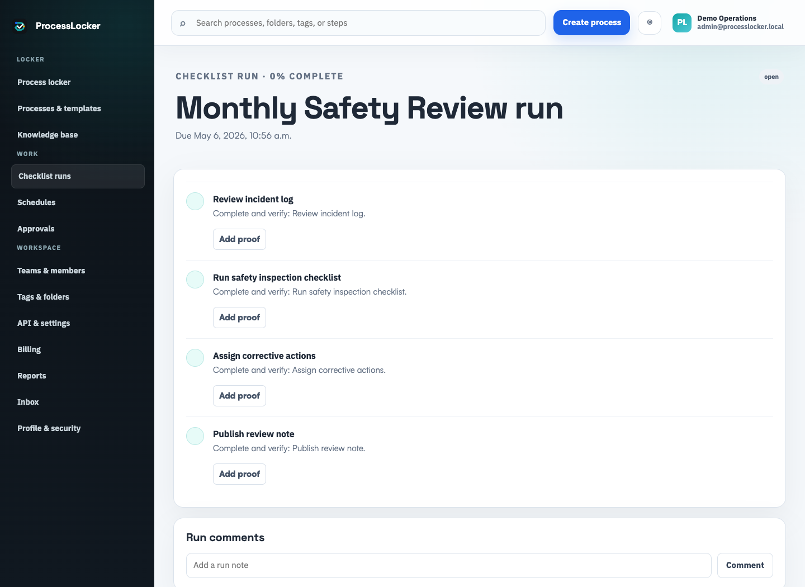
Task: Open Inbox in sidebar
Action: 78,402
